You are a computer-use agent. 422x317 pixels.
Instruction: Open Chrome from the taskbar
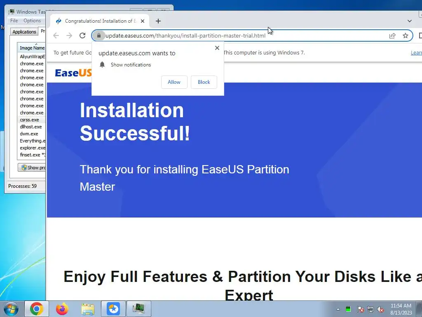click(x=37, y=309)
